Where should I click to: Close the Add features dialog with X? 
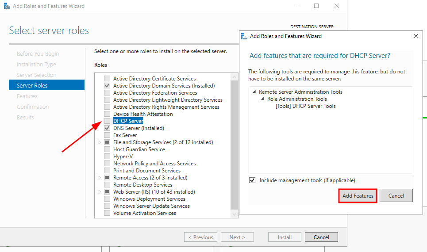415,36
